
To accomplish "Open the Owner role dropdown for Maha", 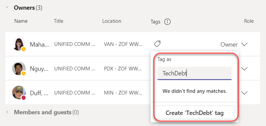I will (244, 44).
